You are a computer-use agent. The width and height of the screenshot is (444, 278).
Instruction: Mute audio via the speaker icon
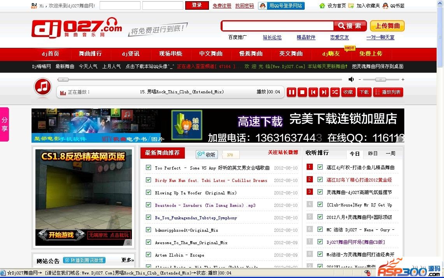click(351, 79)
